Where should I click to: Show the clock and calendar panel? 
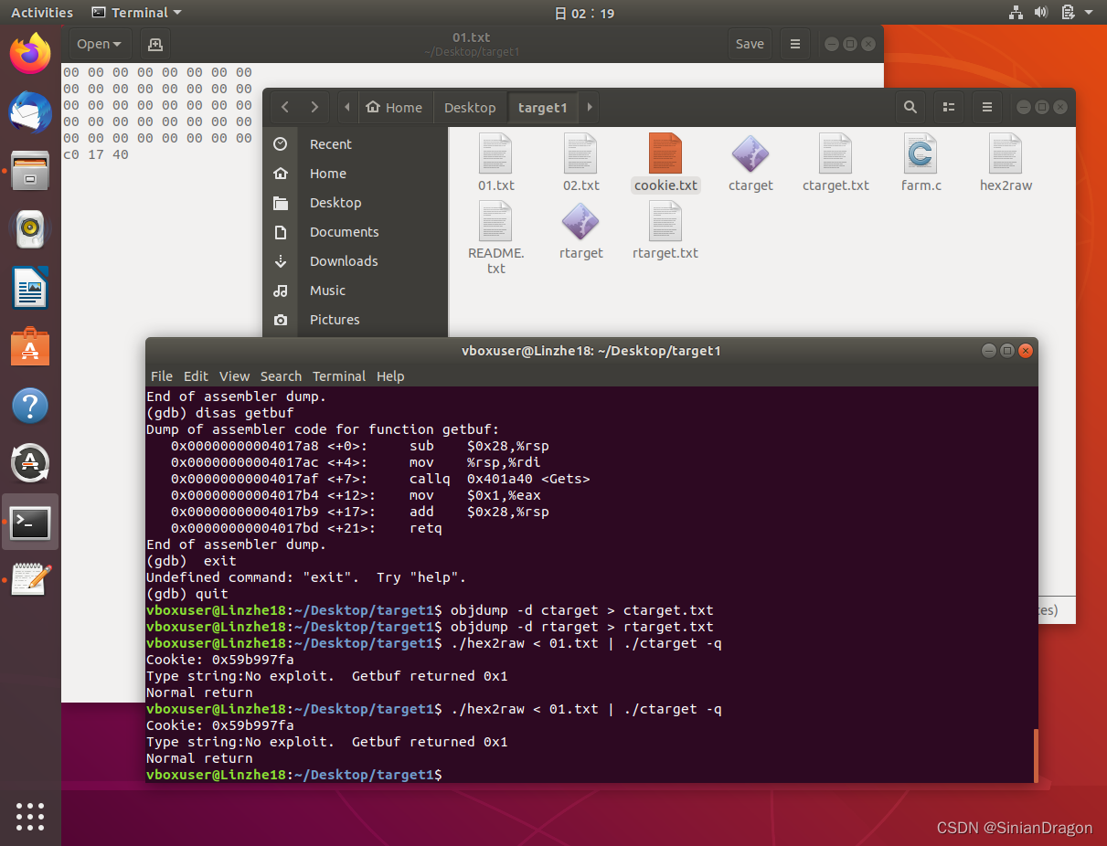(585, 13)
